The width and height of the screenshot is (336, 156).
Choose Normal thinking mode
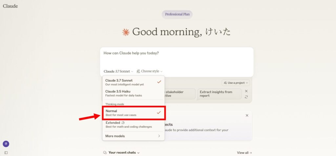[134, 113]
